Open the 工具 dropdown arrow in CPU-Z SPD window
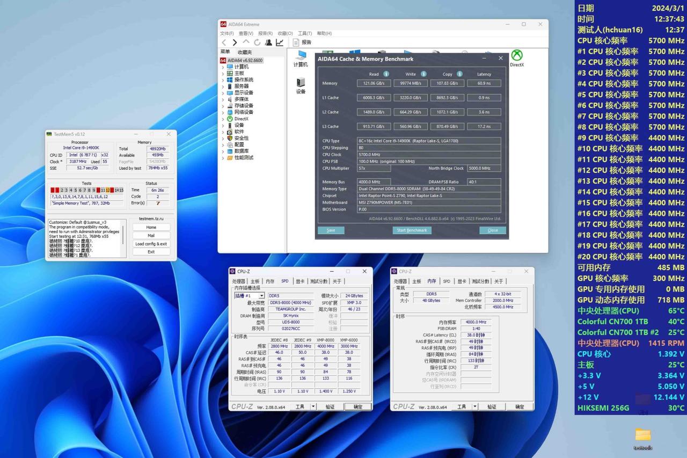Viewport: 687px width, 458px height. (x=313, y=406)
